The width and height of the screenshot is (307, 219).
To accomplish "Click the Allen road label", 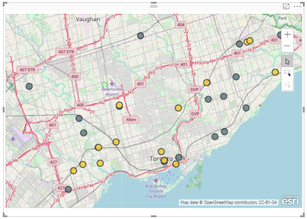I will pyautogui.click(x=131, y=120).
